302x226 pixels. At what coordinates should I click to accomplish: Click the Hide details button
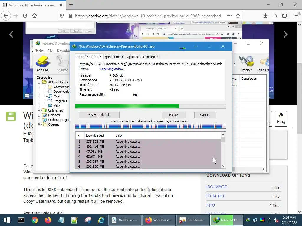[99, 115]
